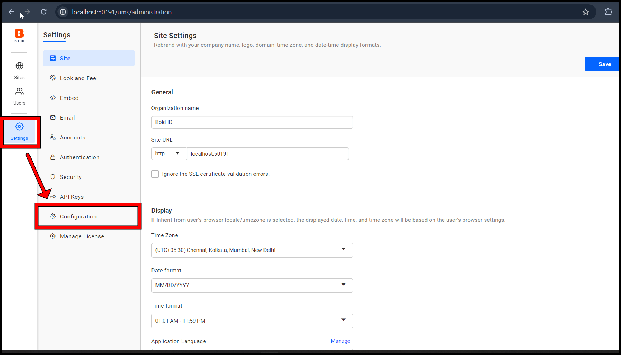Screen dimensions: 621x355
Task: Click the Settings heading tab
Action: click(57, 35)
